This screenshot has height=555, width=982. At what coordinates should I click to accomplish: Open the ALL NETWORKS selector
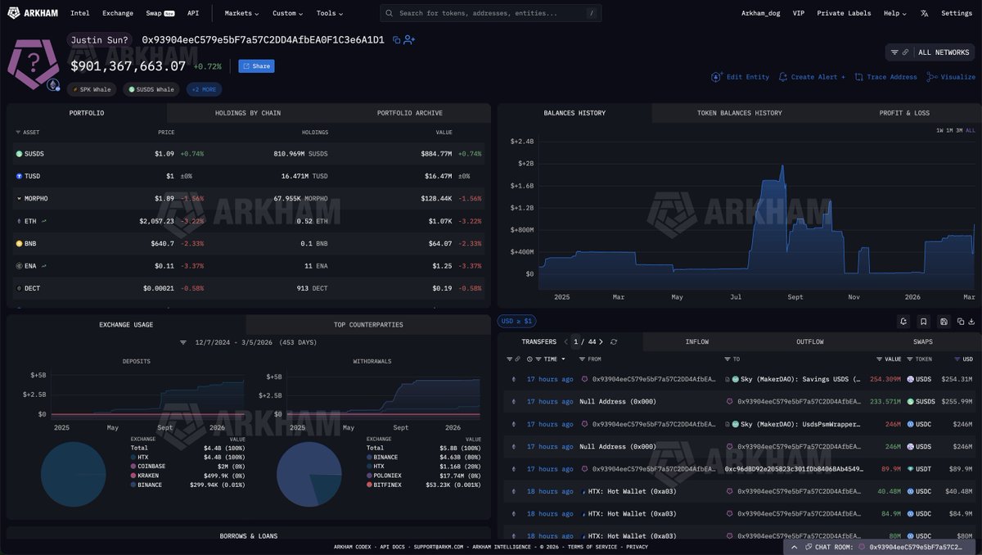[931, 52]
